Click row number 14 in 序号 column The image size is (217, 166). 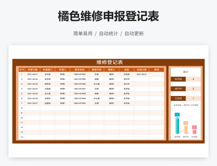click(22, 137)
